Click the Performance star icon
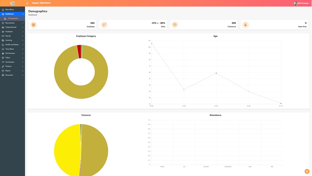The image size is (312, 176). pyautogui.click(x=3, y=53)
